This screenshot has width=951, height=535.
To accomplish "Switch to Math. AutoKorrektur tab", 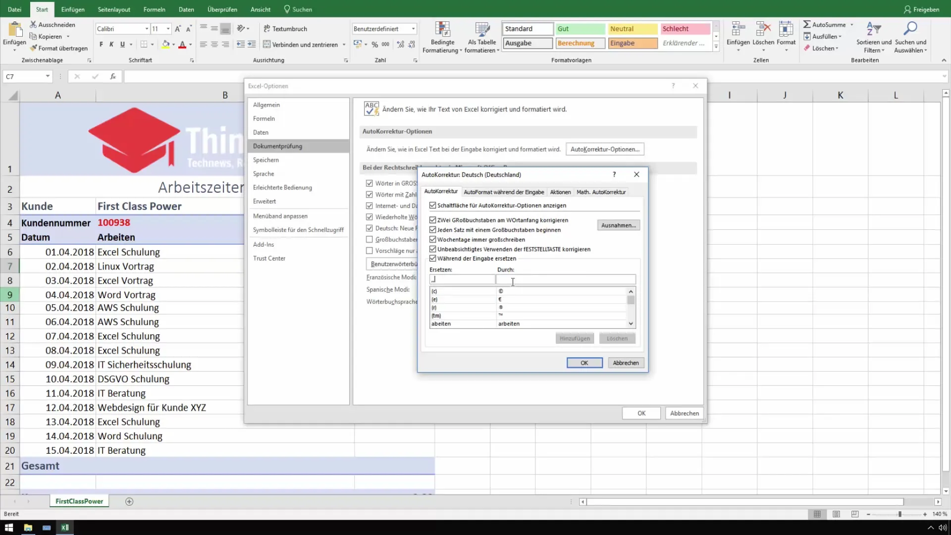I will [x=601, y=192].
